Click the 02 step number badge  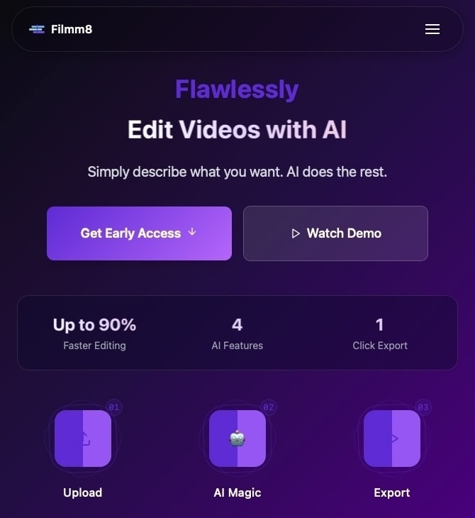pyautogui.click(x=269, y=407)
